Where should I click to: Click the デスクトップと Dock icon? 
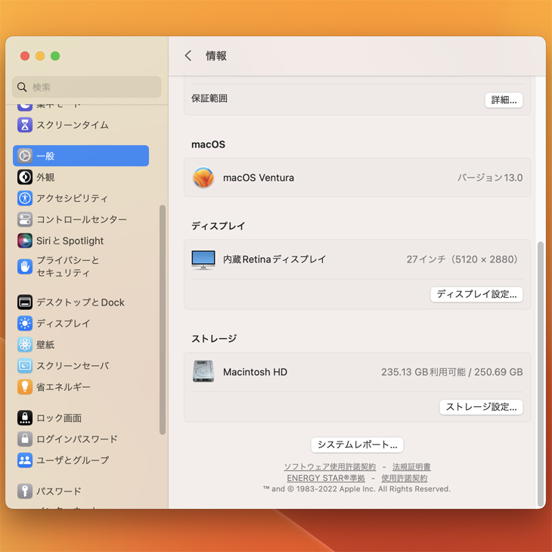pos(25,302)
